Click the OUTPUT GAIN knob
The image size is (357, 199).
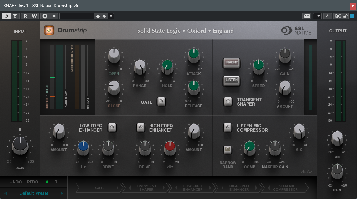[x=337, y=171]
